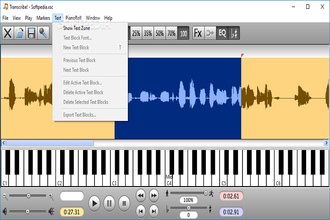Click the flat/sharp tuning toolbar icon
This screenshot has width=330, height=220.
234,33
